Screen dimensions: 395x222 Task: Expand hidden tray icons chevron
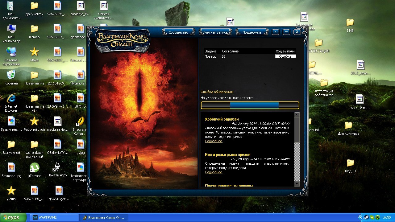(360, 217)
